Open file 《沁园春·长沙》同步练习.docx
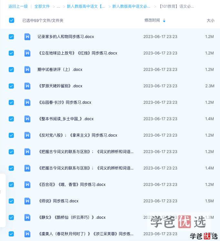Viewport: 220px width, 241px height. 64,102
